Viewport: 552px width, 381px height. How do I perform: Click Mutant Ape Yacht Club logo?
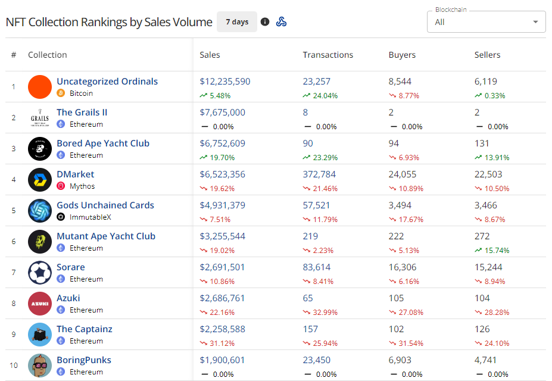point(40,242)
